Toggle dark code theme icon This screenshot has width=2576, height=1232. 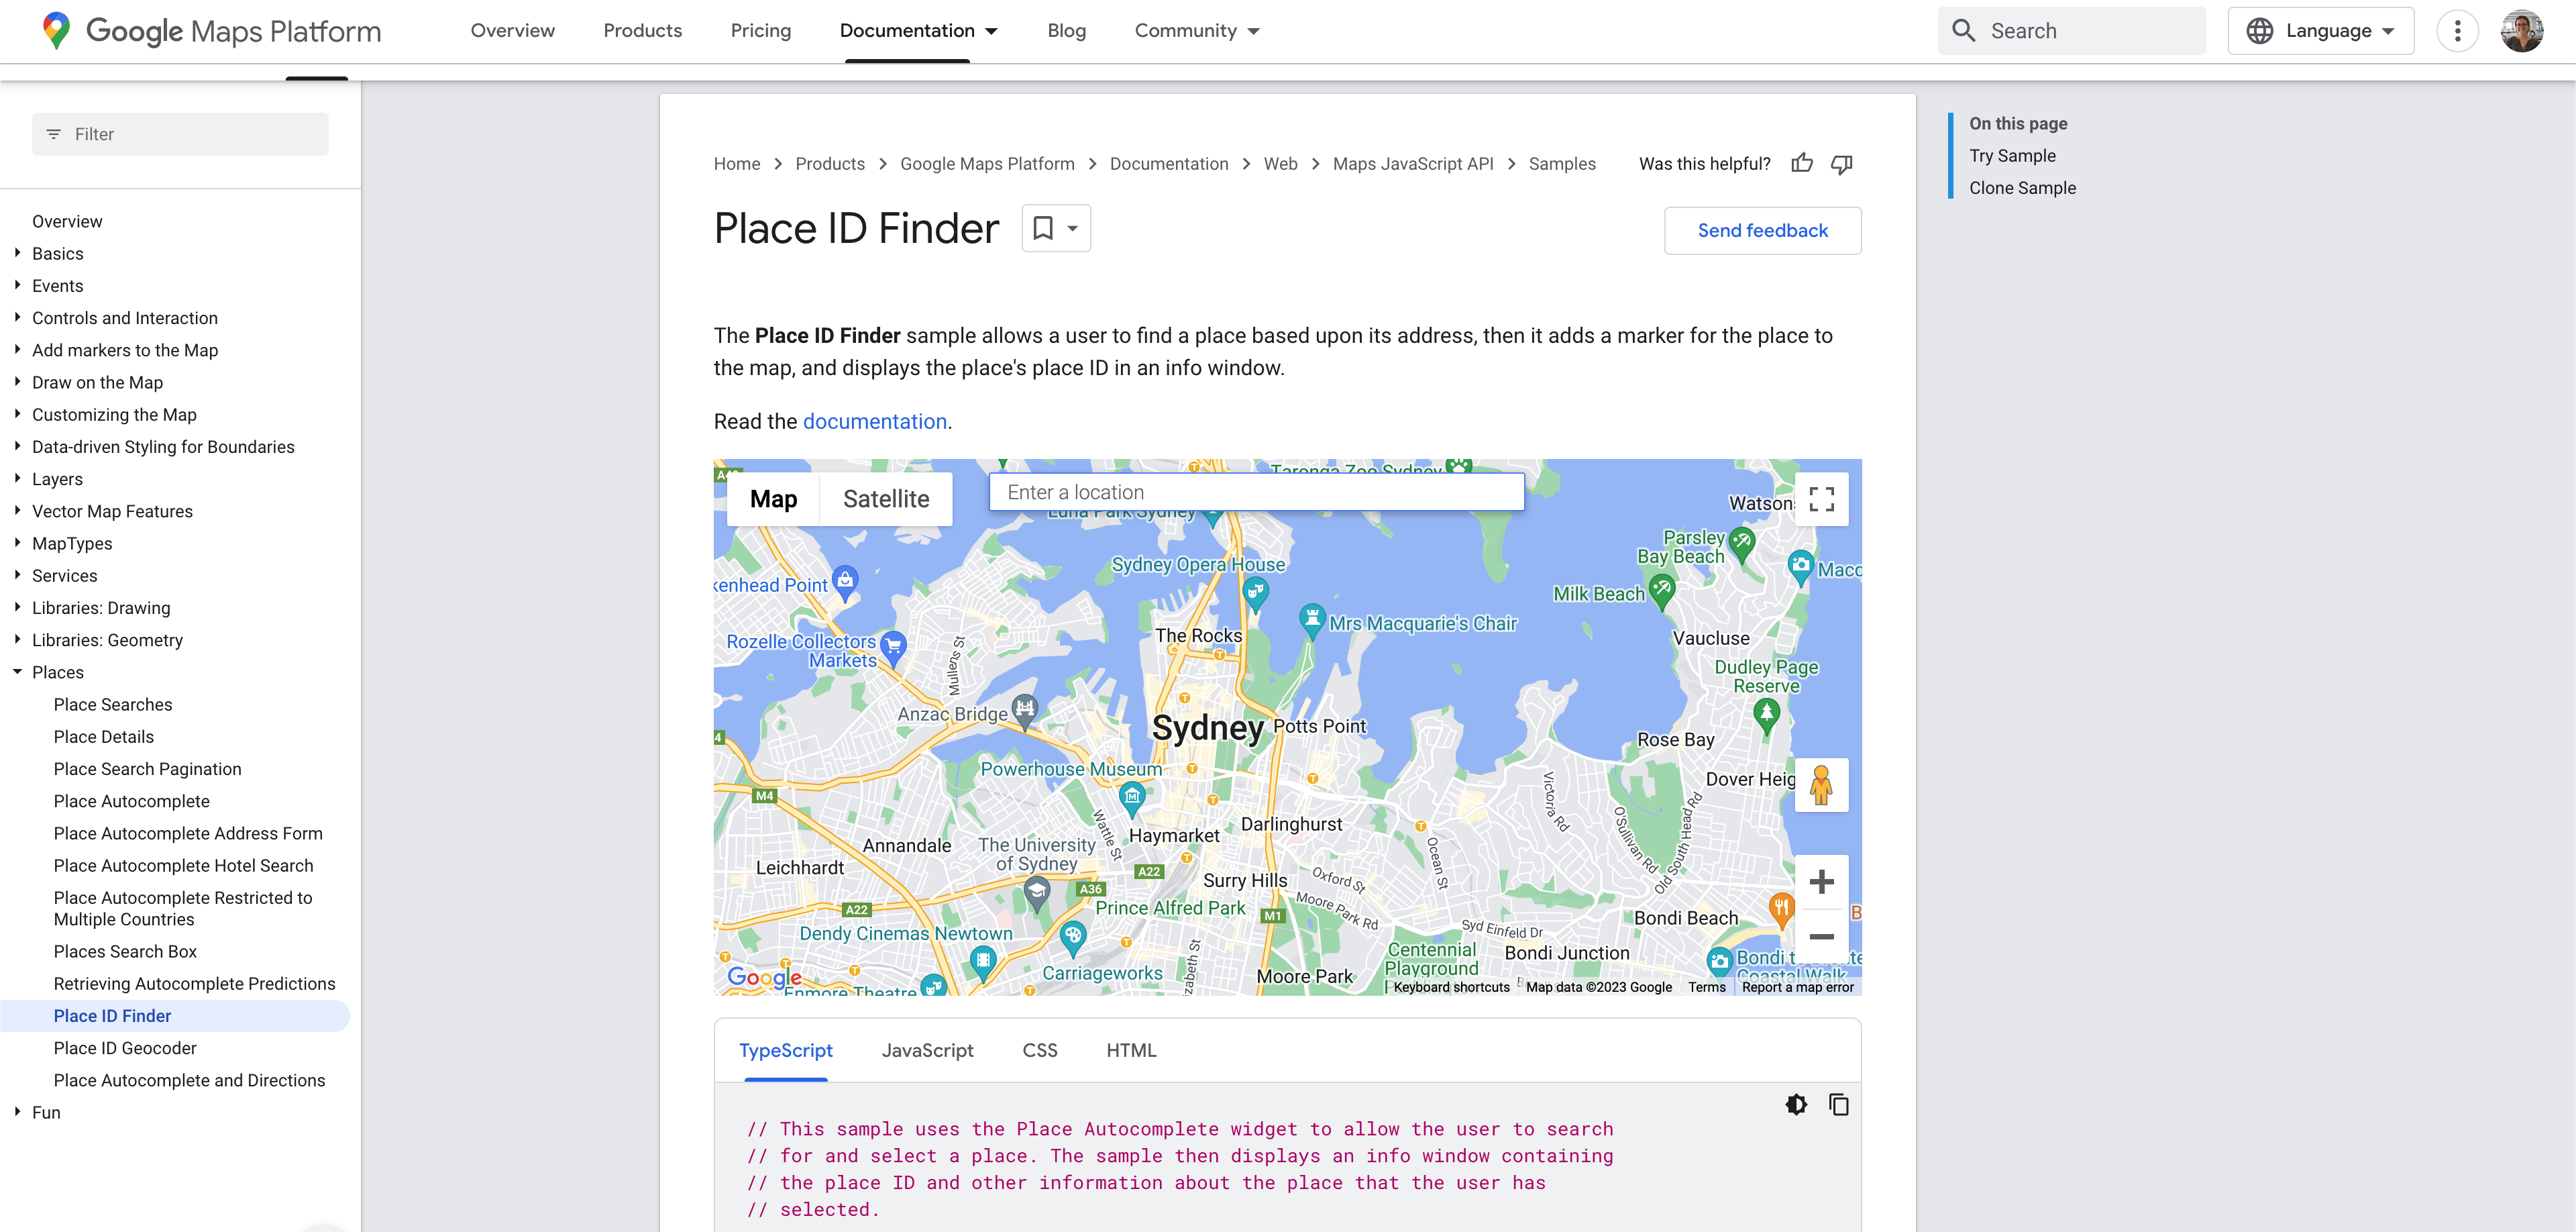click(1796, 1105)
